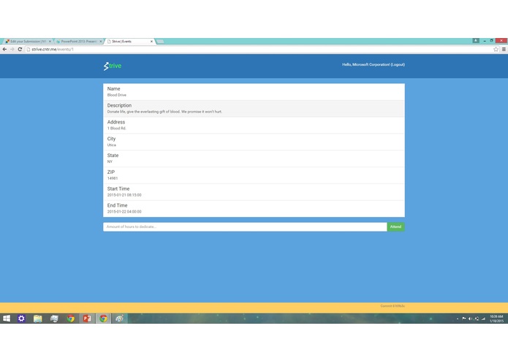Viewport: 508px width, 361px height.
Task: Click the ZIP value 14981
Action: (x=113, y=178)
